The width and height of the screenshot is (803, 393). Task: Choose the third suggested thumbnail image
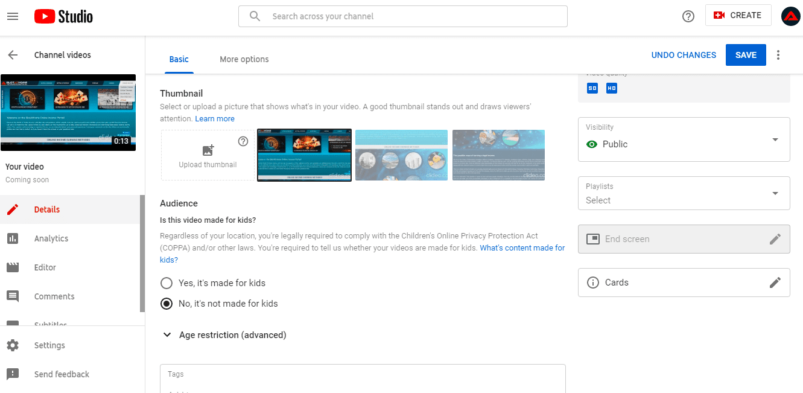click(x=498, y=155)
